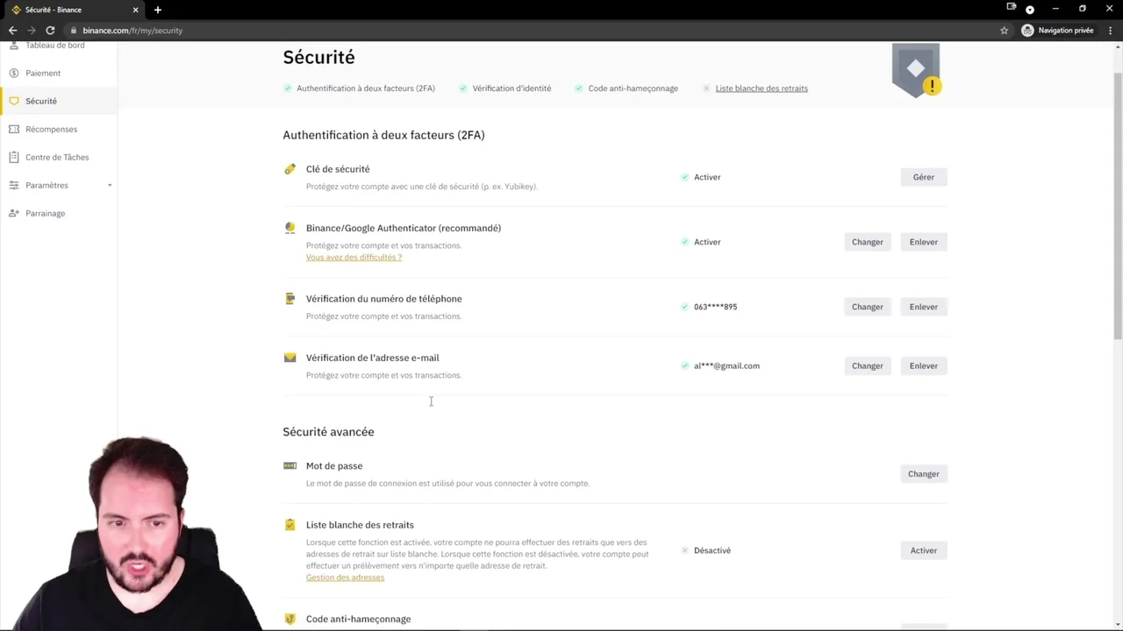Select Sécurité in the sidebar
The image size is (1123, 631).
pos(58,101)
